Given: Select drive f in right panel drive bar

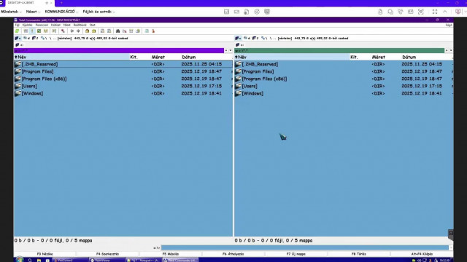Looking at the screenshot, I should click(x=255, y=39).
